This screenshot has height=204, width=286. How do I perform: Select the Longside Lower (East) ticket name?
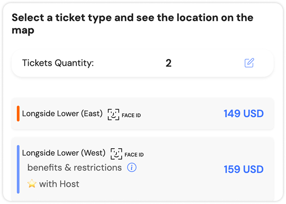point(62,114)
